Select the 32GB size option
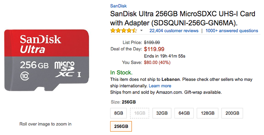The image size is (264, 135). click(162, 113)
